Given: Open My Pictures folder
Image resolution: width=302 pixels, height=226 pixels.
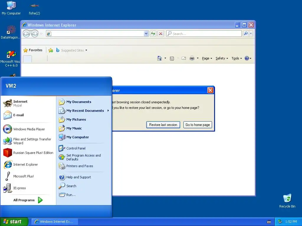Looking at the screenshot, I should [84, 119].
